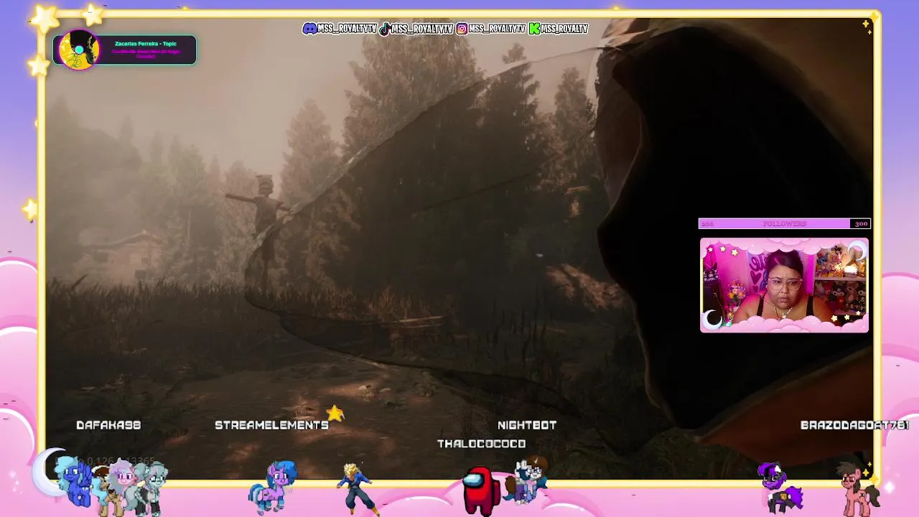Viewport: 919px width, 517px height.
Task: Click the yellow star above StreamElements
Action: click(335, 413)
